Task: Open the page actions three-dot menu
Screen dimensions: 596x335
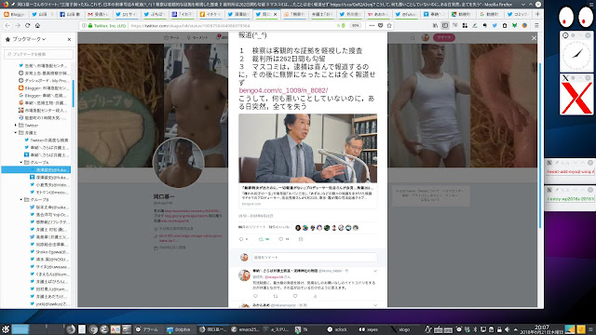Action: (x=372, y=25)
